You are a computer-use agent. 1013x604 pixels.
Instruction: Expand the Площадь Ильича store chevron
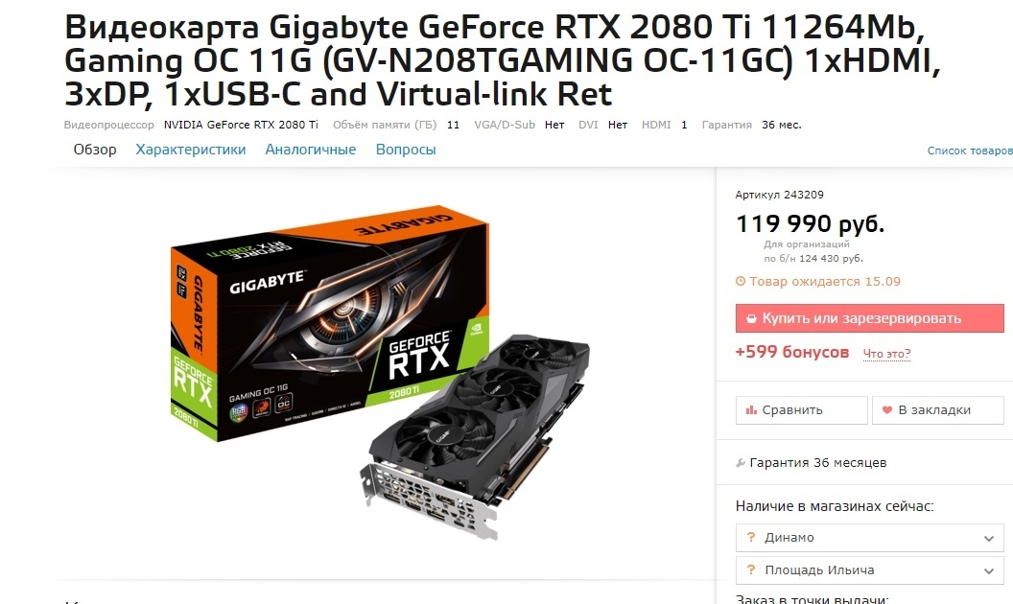click(x=988, y=571)
